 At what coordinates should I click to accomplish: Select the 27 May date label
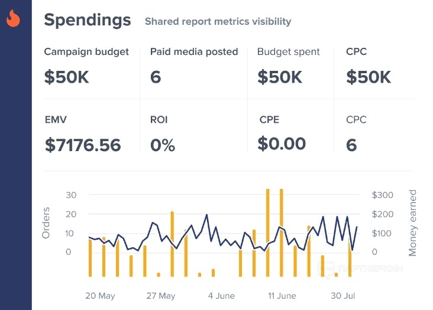(x=161, y=296)
